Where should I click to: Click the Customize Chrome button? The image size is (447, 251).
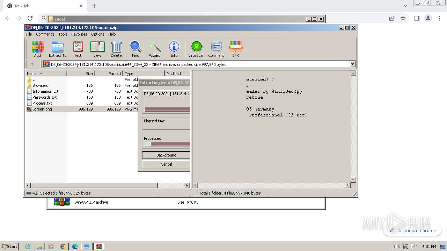click(x=412, y=230)
